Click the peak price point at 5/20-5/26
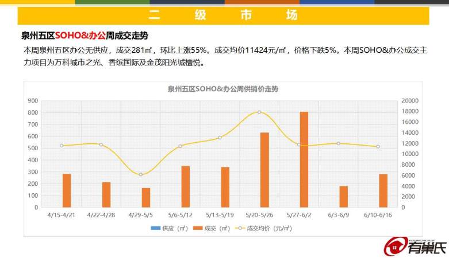 pyautogui.click(x=259, y=112)
